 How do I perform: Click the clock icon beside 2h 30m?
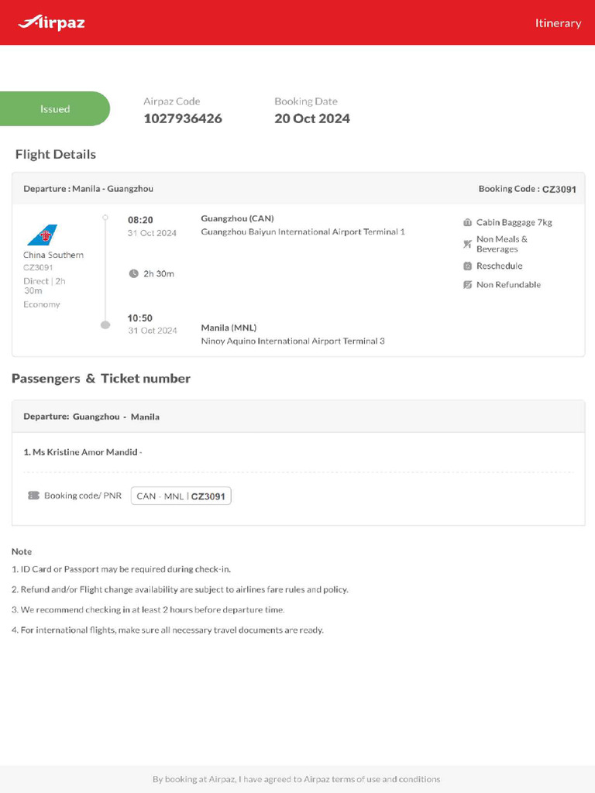(133, 273)
